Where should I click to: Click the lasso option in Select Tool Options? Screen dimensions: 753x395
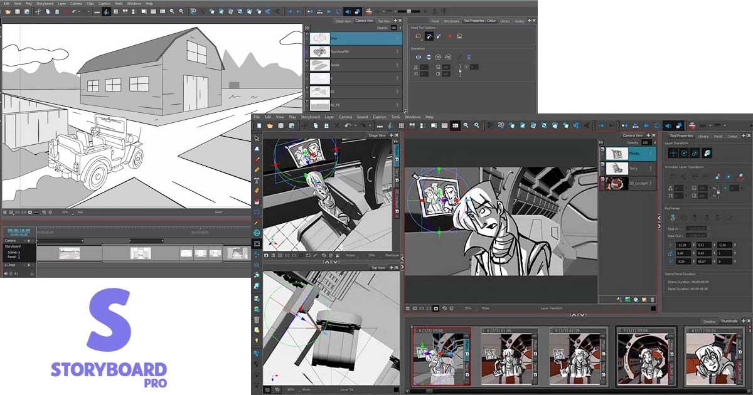tap(419, 36)
